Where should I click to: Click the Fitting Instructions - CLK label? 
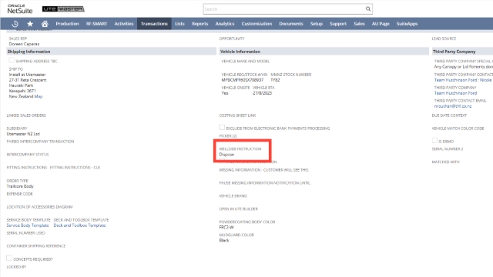(75, 168)
